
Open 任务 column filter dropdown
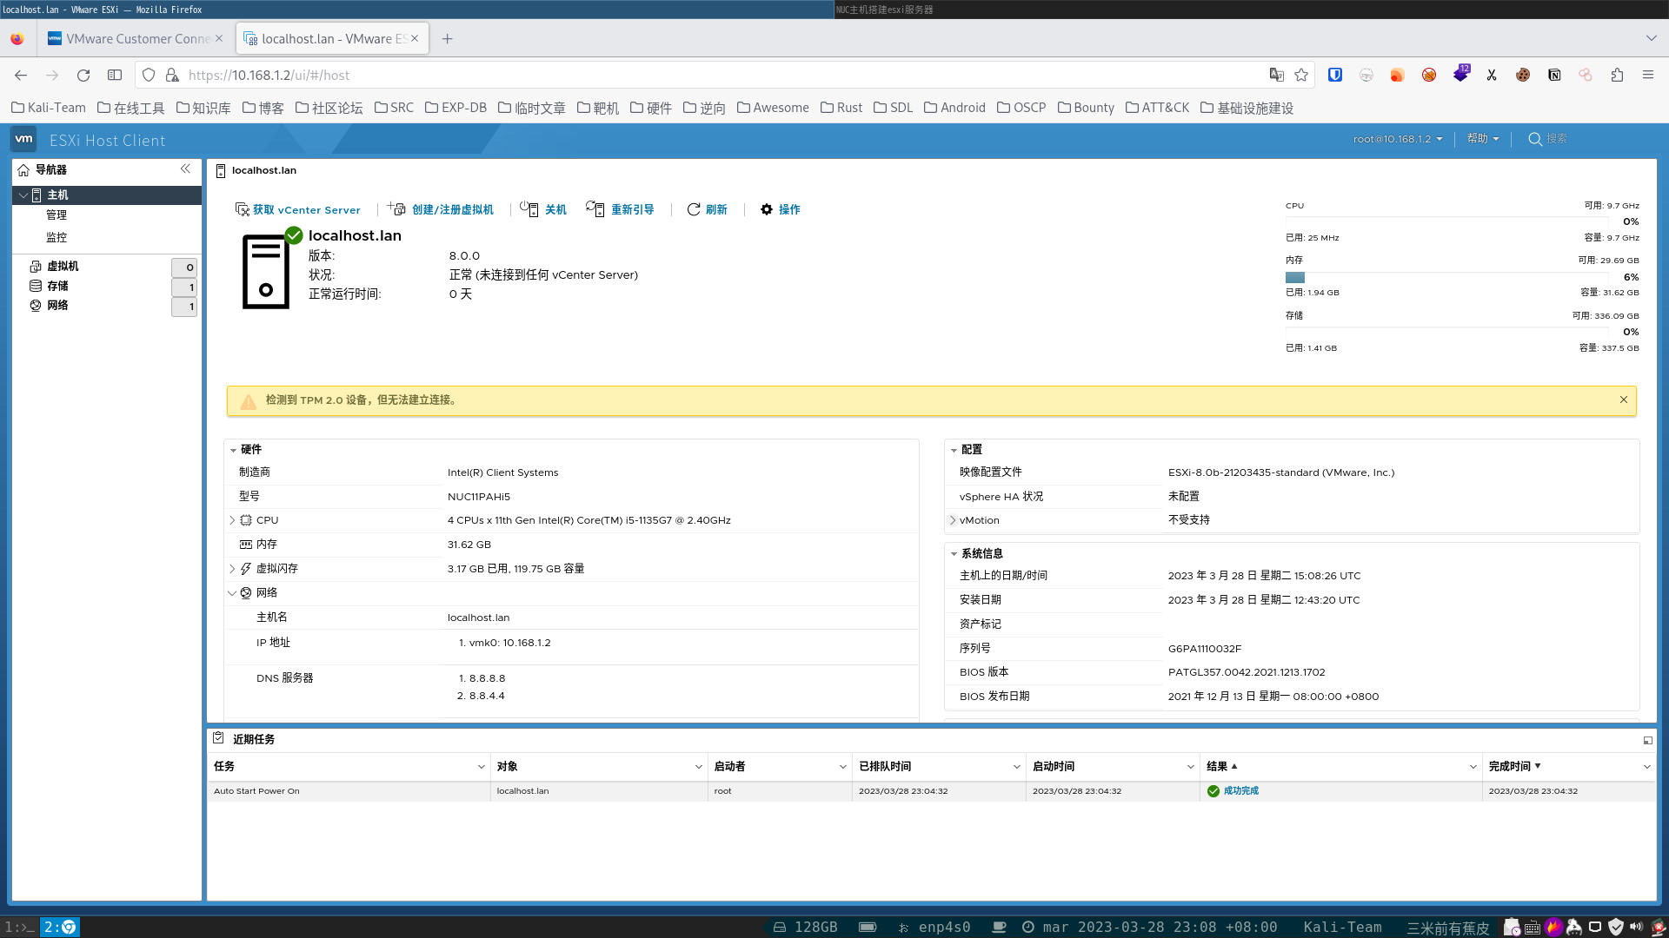[481, 766]
